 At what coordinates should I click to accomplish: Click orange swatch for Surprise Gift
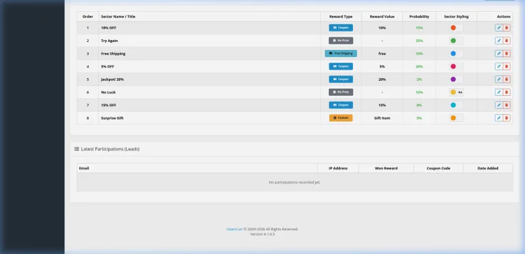(x=453, y=117)
